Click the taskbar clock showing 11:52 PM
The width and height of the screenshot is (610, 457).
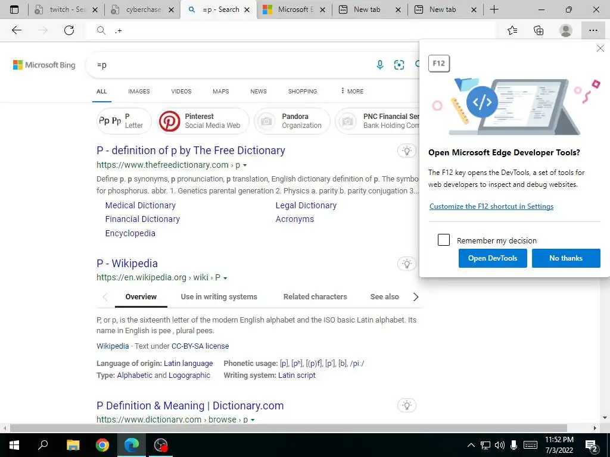click(559, 445)
